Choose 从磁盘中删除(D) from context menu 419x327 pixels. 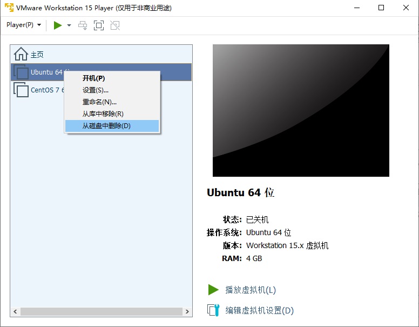(x=112, y=126)
